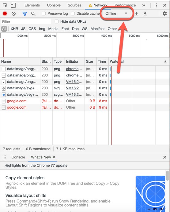Viewport: 170px width, 212px height.
Task: Open drawer three-dot menu icon
Action: (5, 157)
